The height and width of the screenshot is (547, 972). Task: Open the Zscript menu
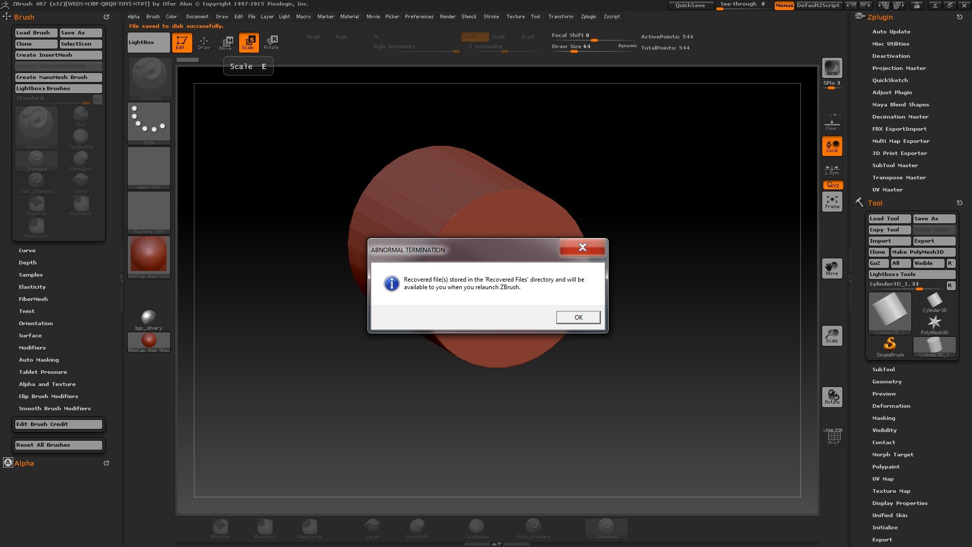click(612, 17)
